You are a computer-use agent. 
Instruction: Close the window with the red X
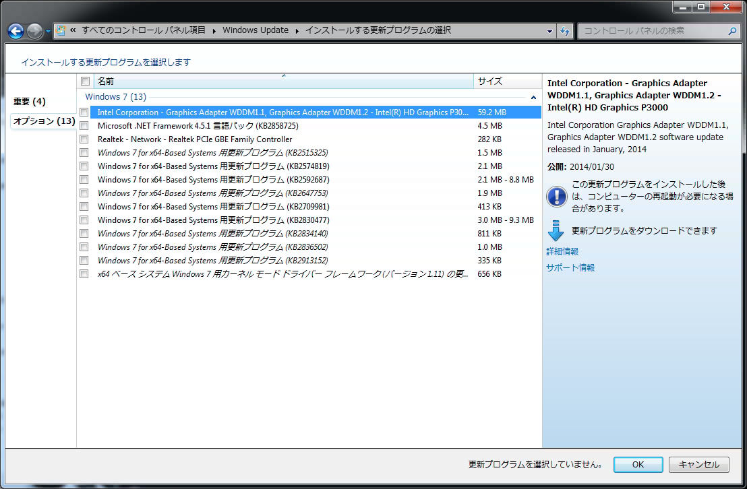tap(727, 7)
